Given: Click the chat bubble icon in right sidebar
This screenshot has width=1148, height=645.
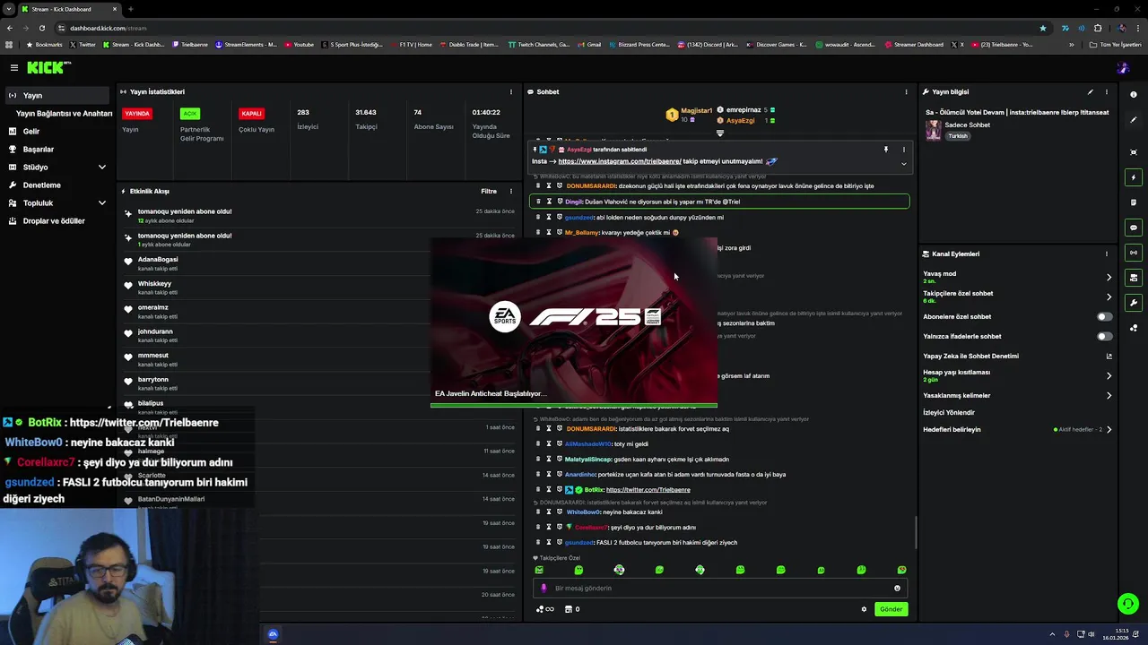Looking at the screenshot, I should click(1134, 228).
